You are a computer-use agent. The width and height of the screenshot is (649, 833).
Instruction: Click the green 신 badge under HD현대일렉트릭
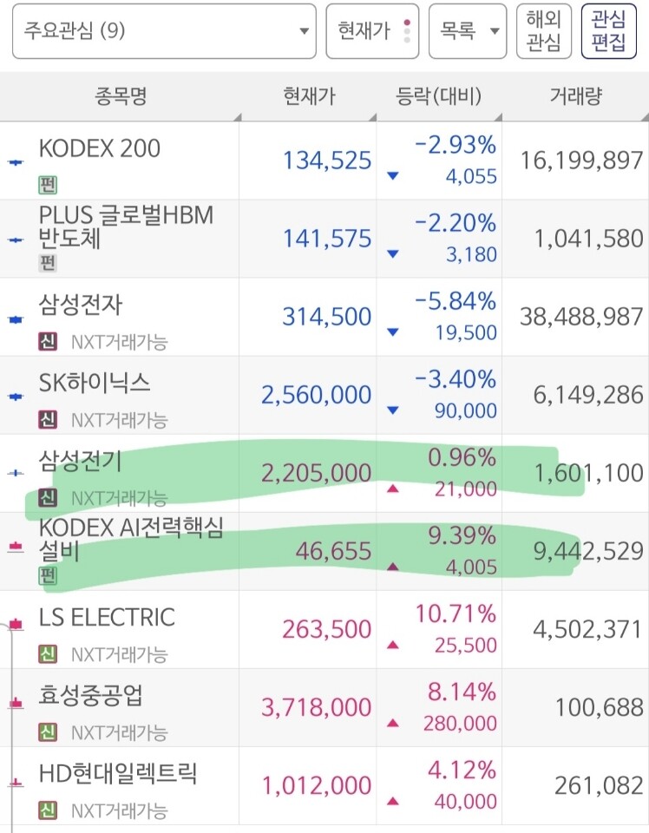click(x=47, y=810)
